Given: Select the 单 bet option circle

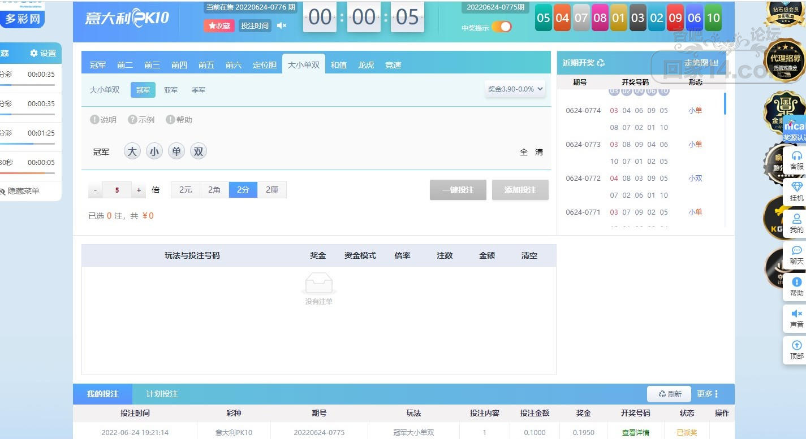Looking at the screenshot, I should pyautogui.click(x=176, y=151).
